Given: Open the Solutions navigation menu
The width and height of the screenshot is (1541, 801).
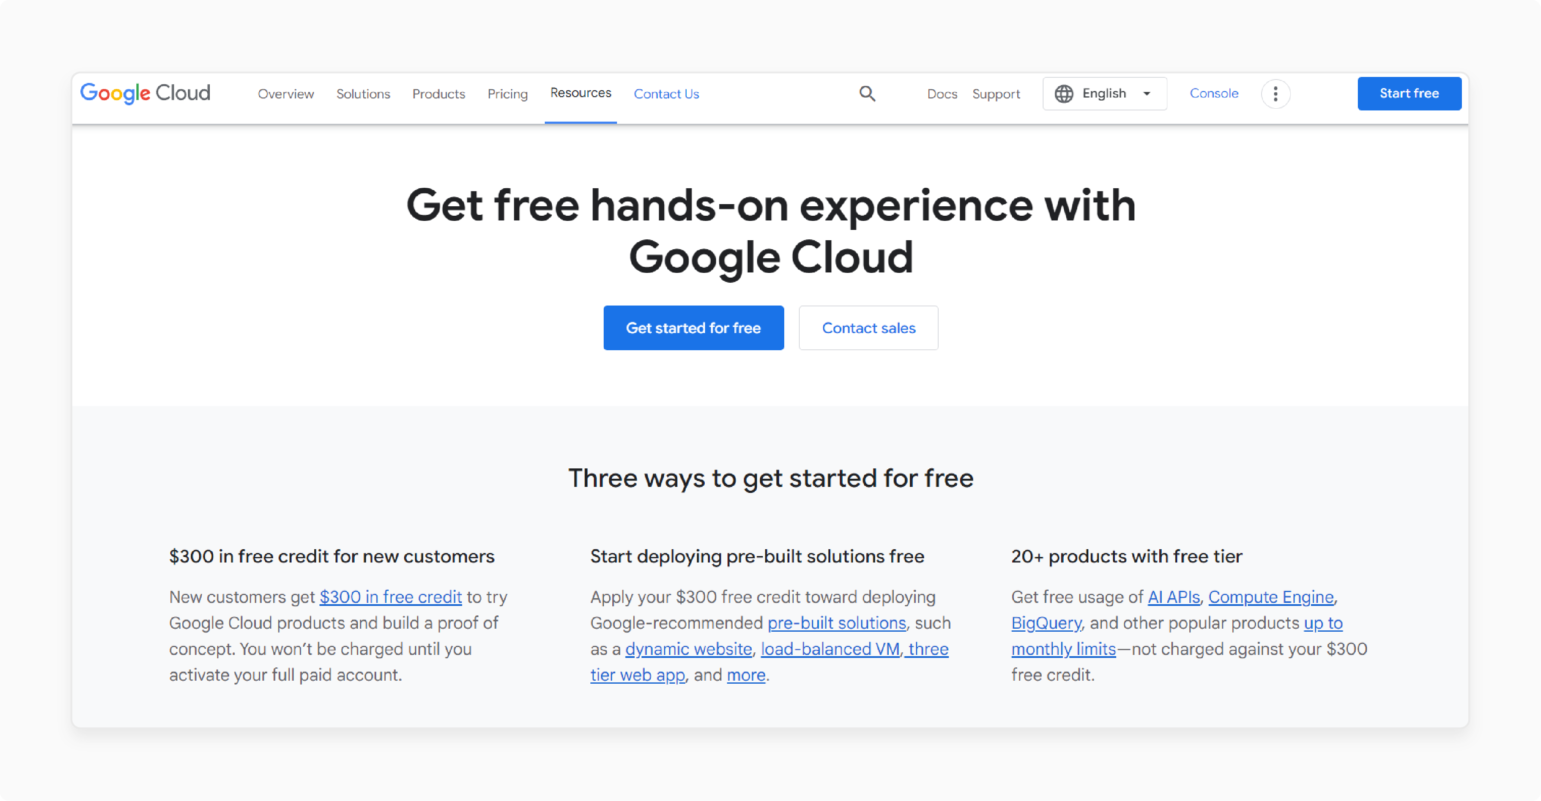Looking at the screenshot, I should coord(364,94).
